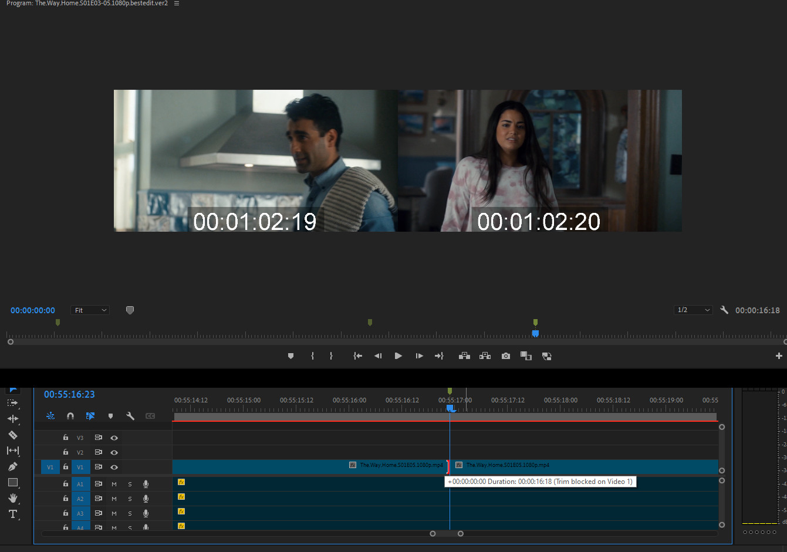Add marker using timeline header icon

click(110, 416)
